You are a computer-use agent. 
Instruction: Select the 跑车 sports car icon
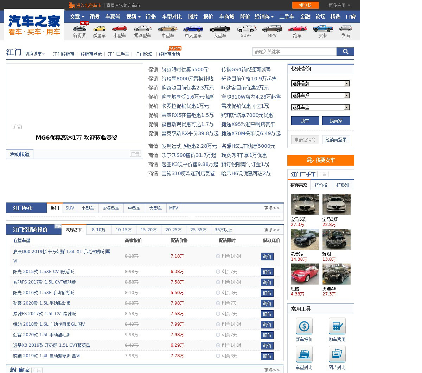click(x=297, y=28)
